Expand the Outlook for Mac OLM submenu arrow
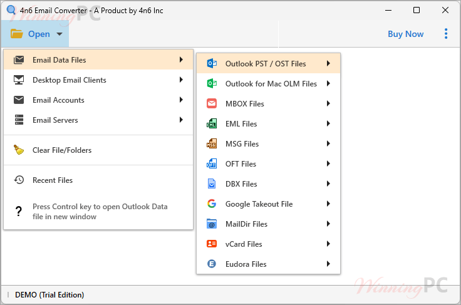 pos(328,83)
